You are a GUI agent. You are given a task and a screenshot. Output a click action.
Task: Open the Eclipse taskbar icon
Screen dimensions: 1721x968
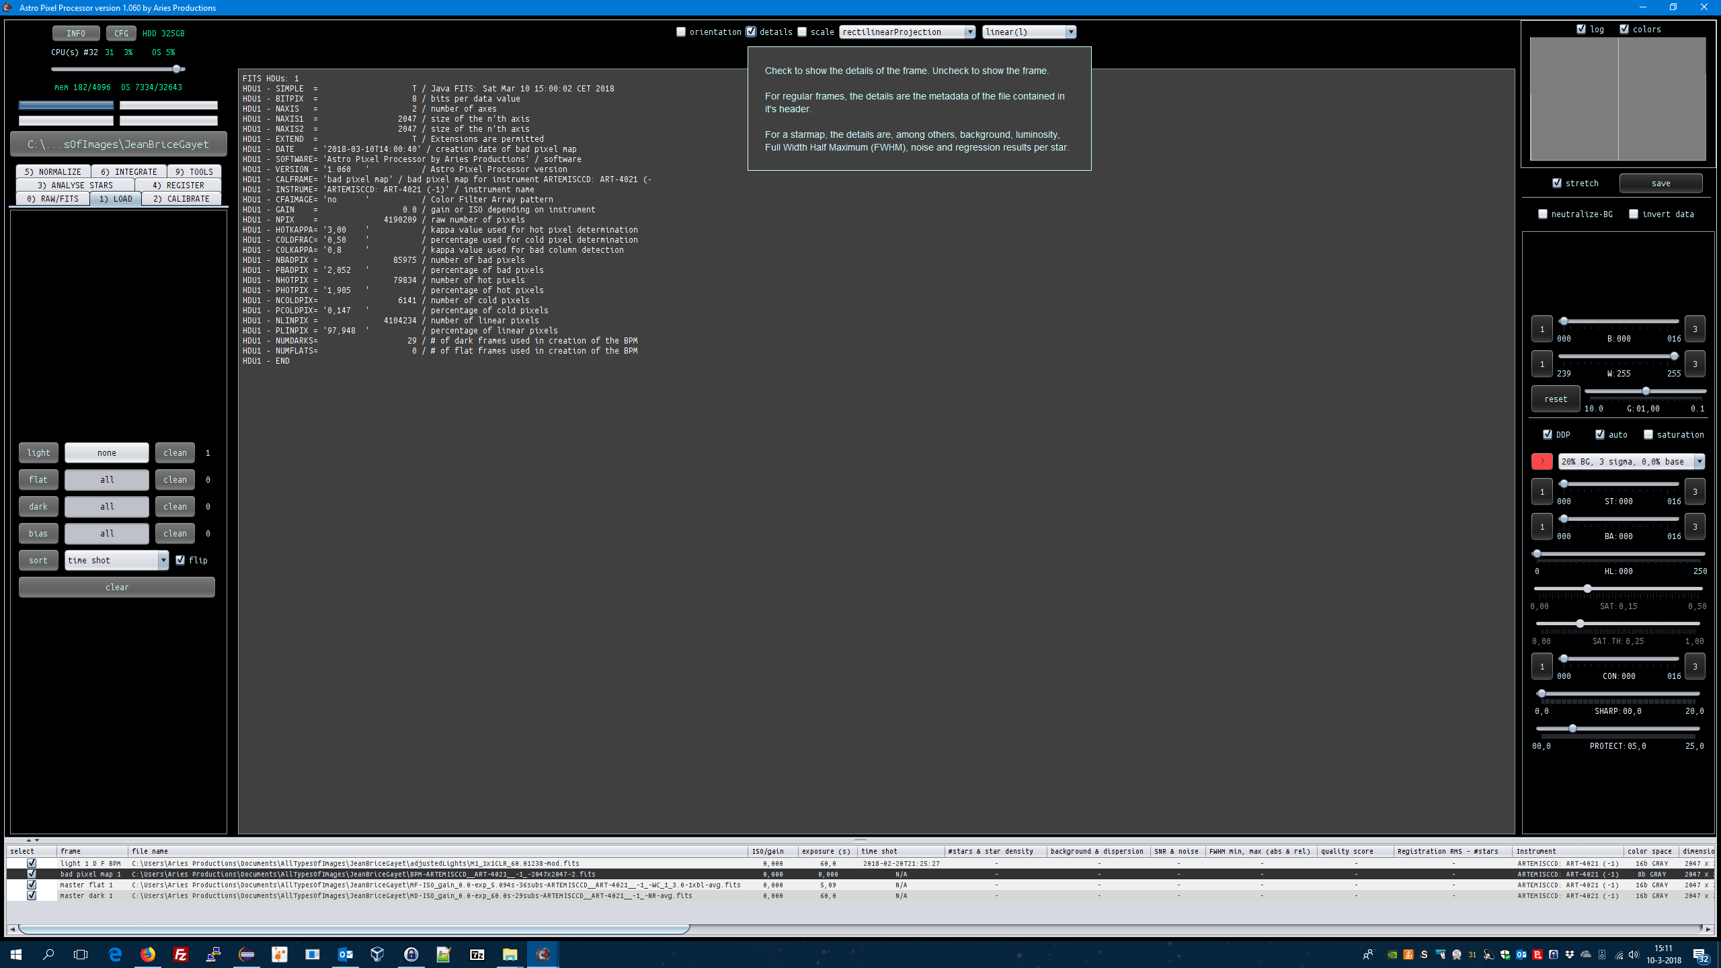[247, 954]
